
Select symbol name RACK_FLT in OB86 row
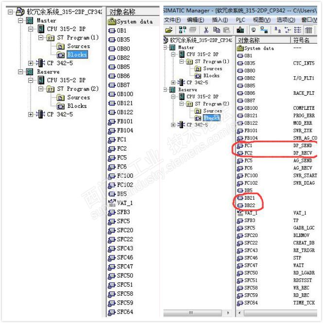304,93
